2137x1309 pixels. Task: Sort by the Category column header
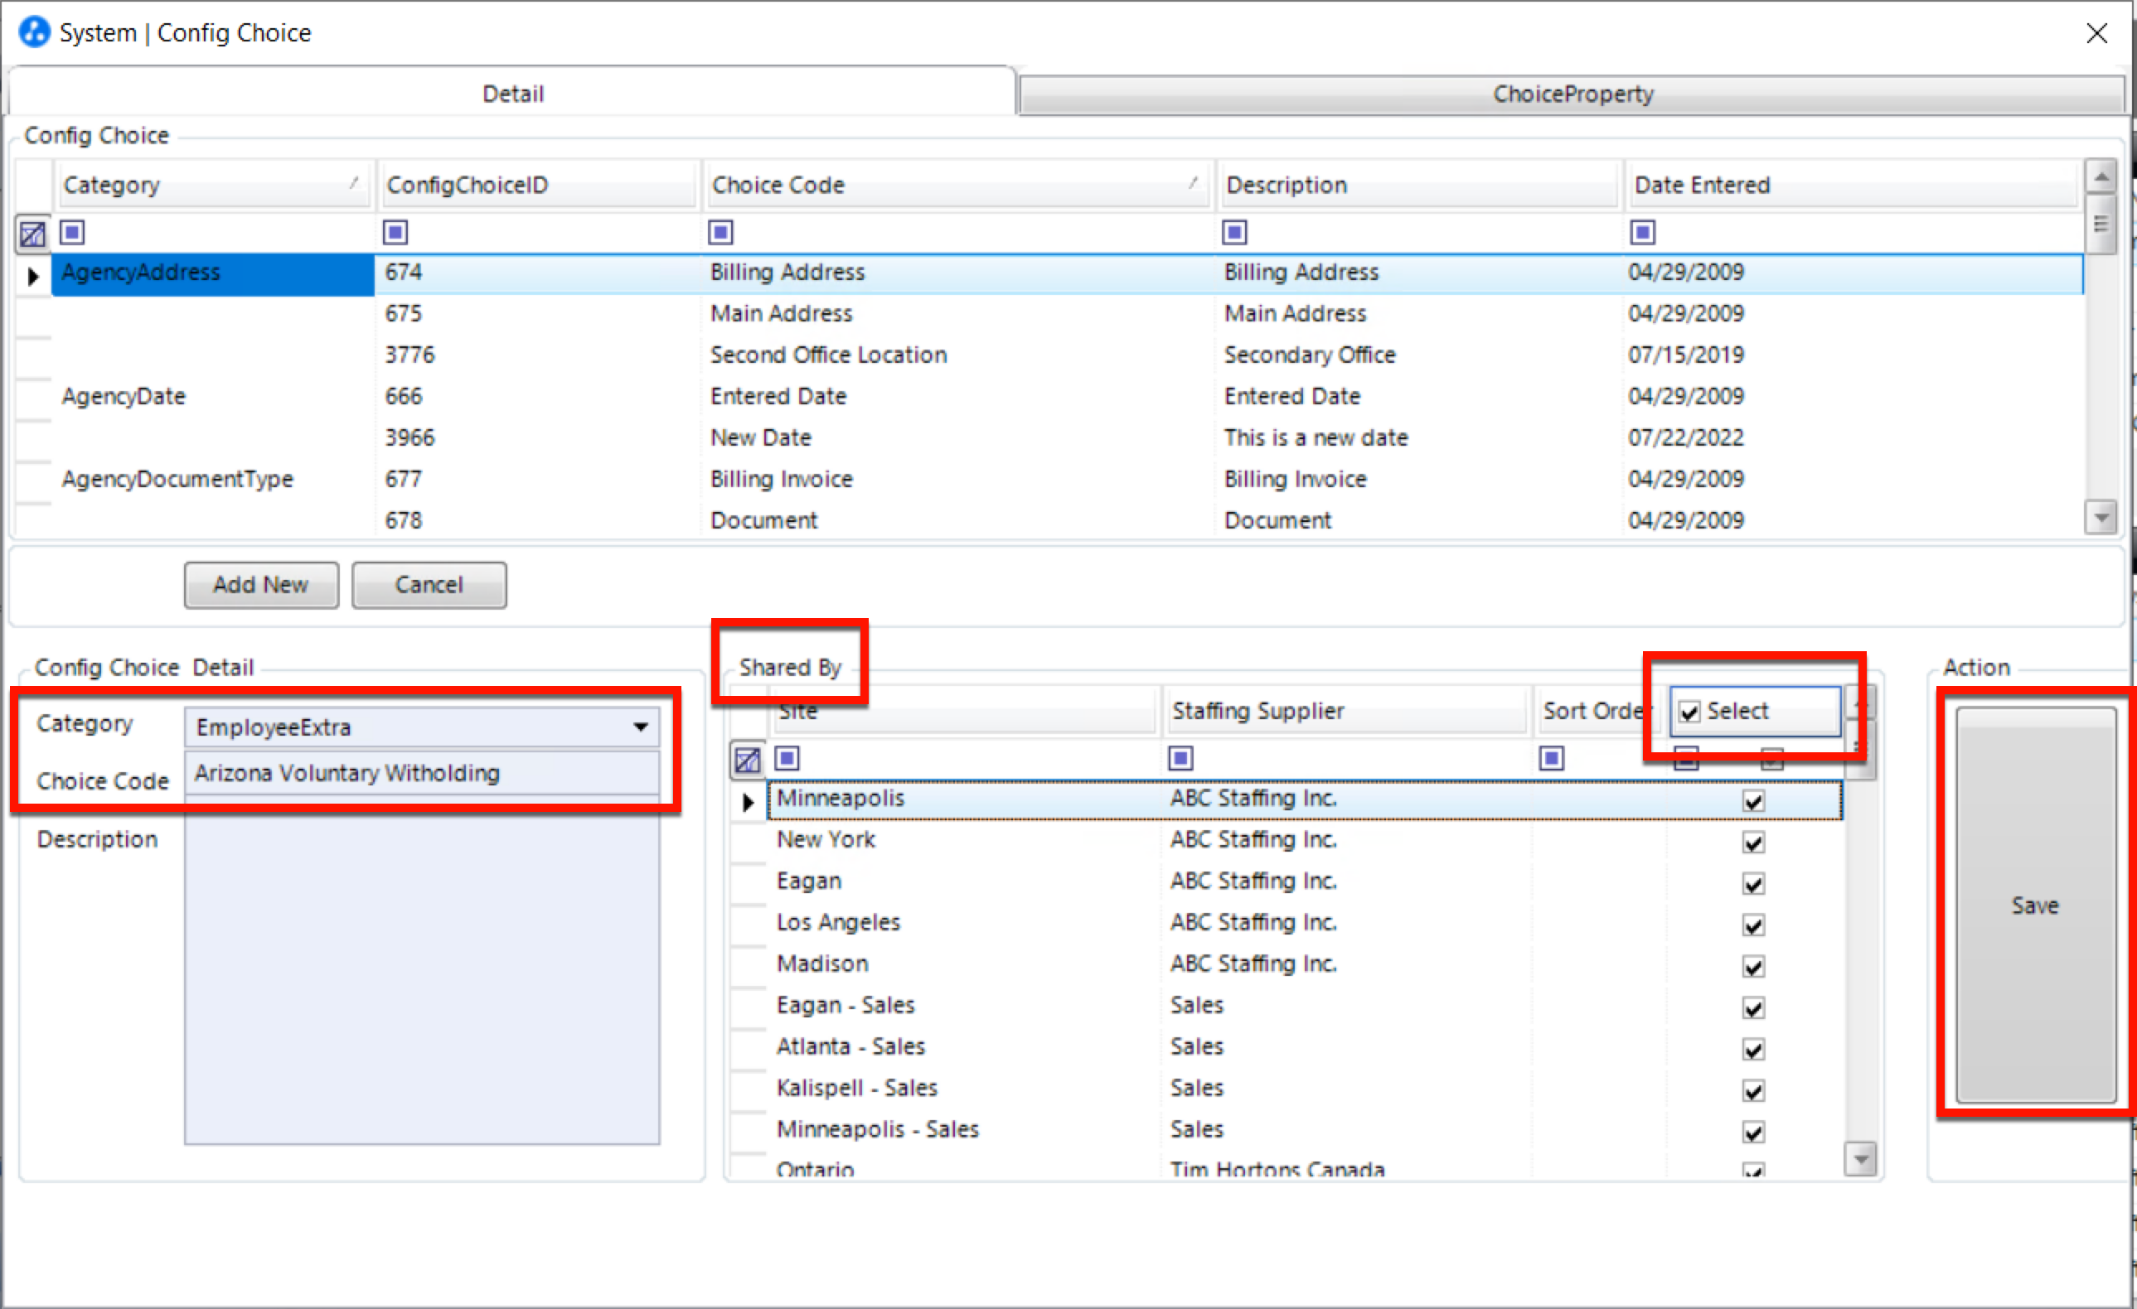(x=214, y=185)
